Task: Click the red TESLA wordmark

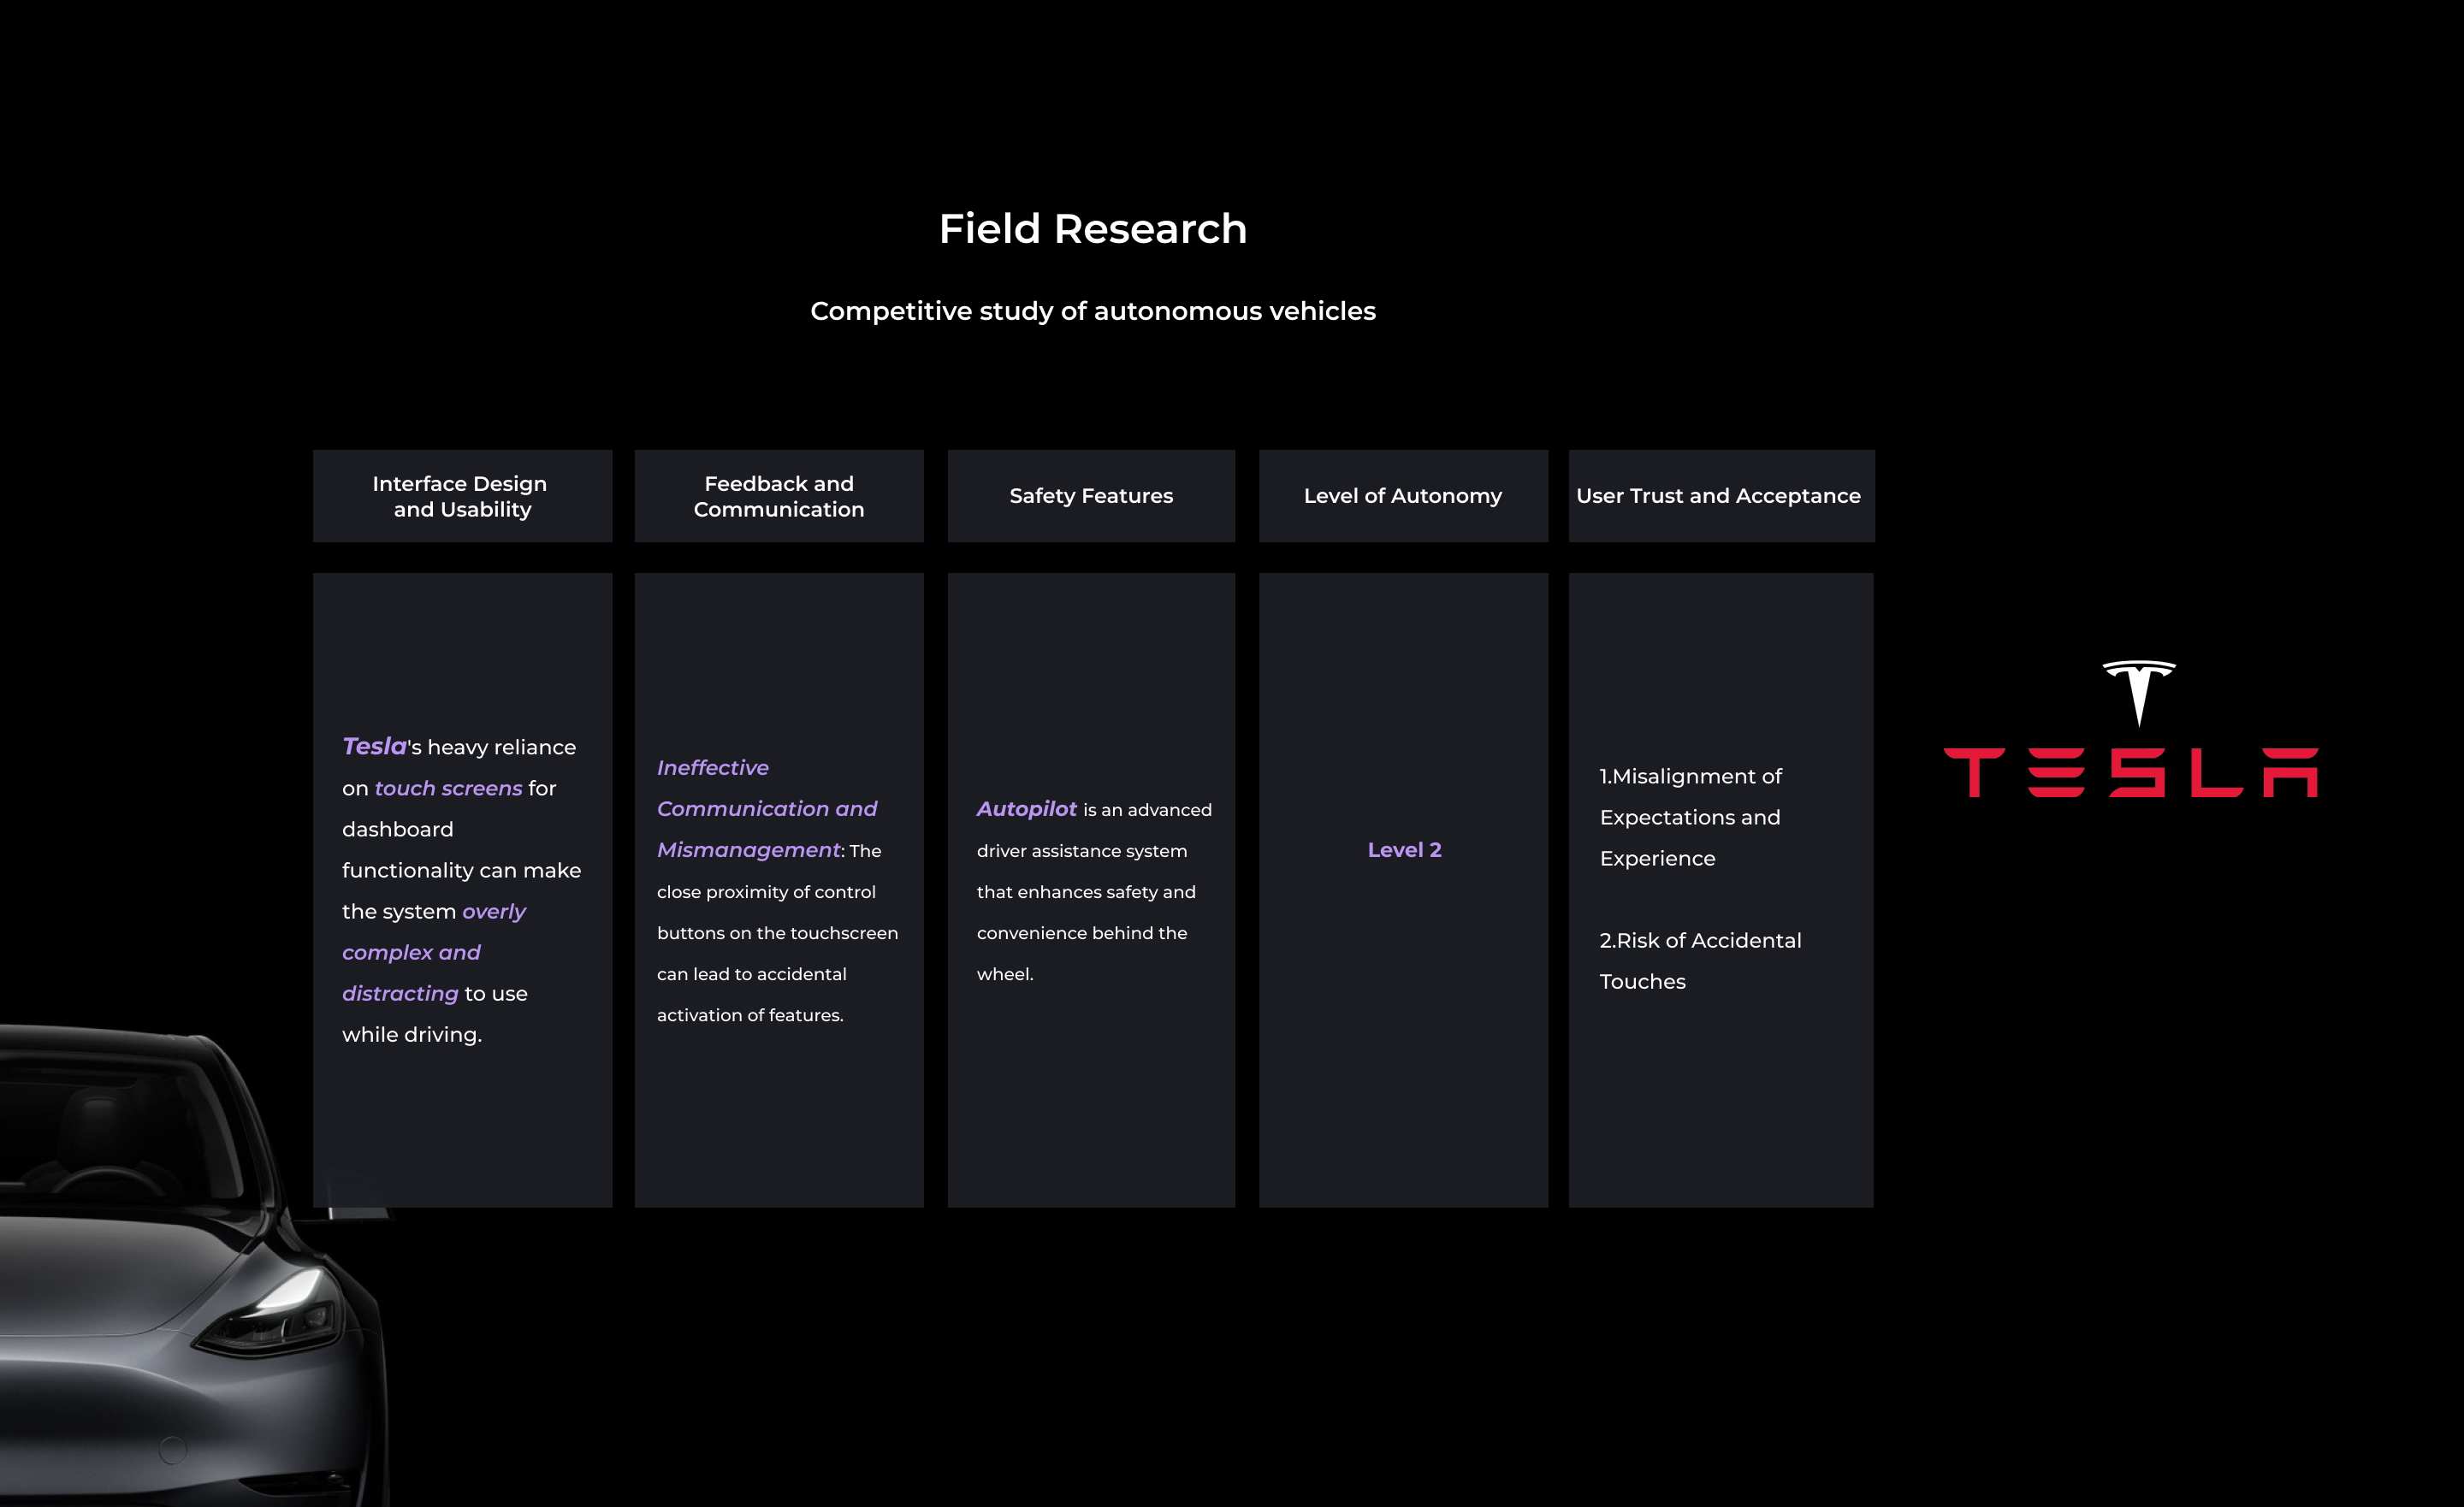Action: click(x=2130, y=772)
